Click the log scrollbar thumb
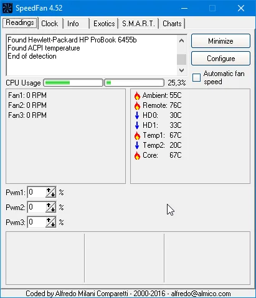The width and height of the screenshot is (256, 298). coord(181,59)
